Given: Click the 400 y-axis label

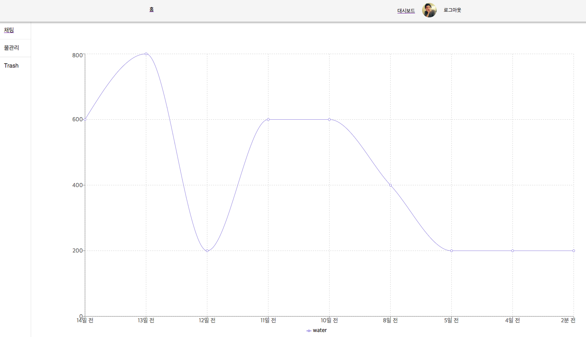Looking at the screenshot, I should 77,185.
